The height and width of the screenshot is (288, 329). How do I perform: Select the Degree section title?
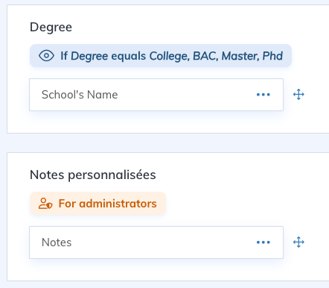click(x=51, y=27)
